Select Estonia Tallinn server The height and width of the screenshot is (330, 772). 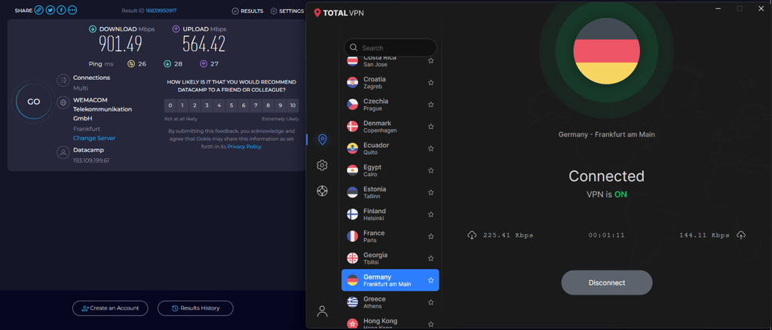(x=391, y=193)
